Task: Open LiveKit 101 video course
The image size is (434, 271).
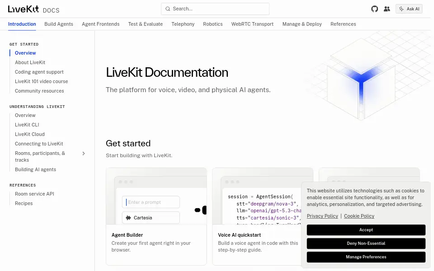Action: click(41, 81)
